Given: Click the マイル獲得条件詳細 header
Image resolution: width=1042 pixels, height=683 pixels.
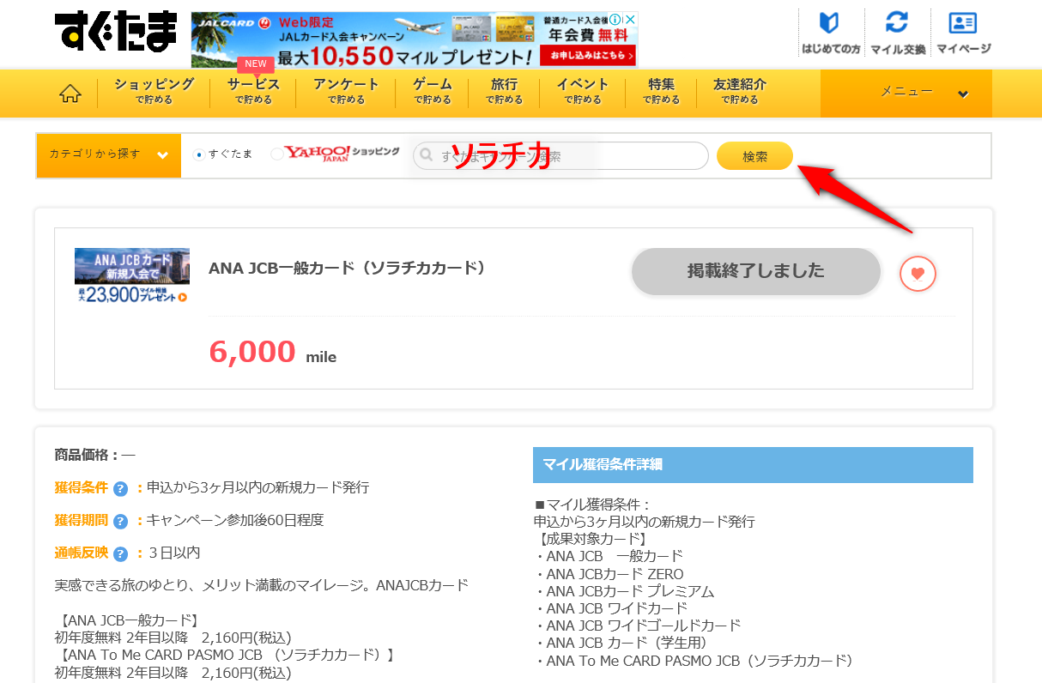Looking at the screenshot, I should [x=753, y=465].
